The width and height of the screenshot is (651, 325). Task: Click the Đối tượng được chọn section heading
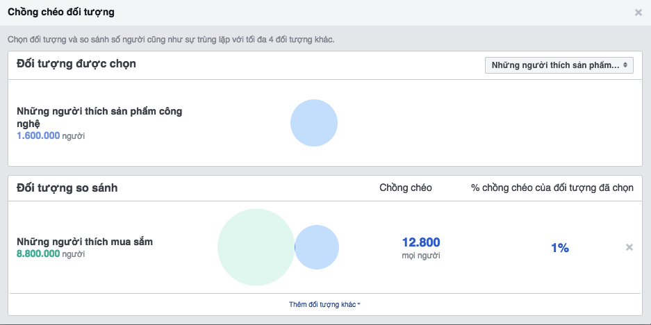76,64
